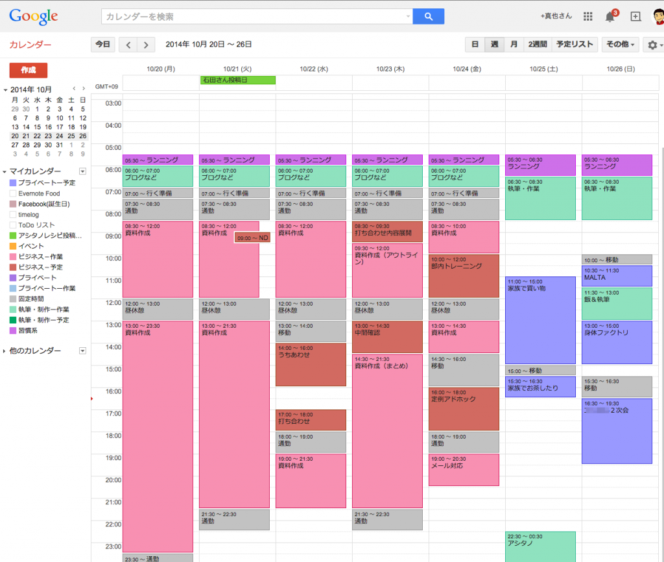The image size is (664, 562).
Task: Click the red 作成 create button
Action: tap(29, 70)
